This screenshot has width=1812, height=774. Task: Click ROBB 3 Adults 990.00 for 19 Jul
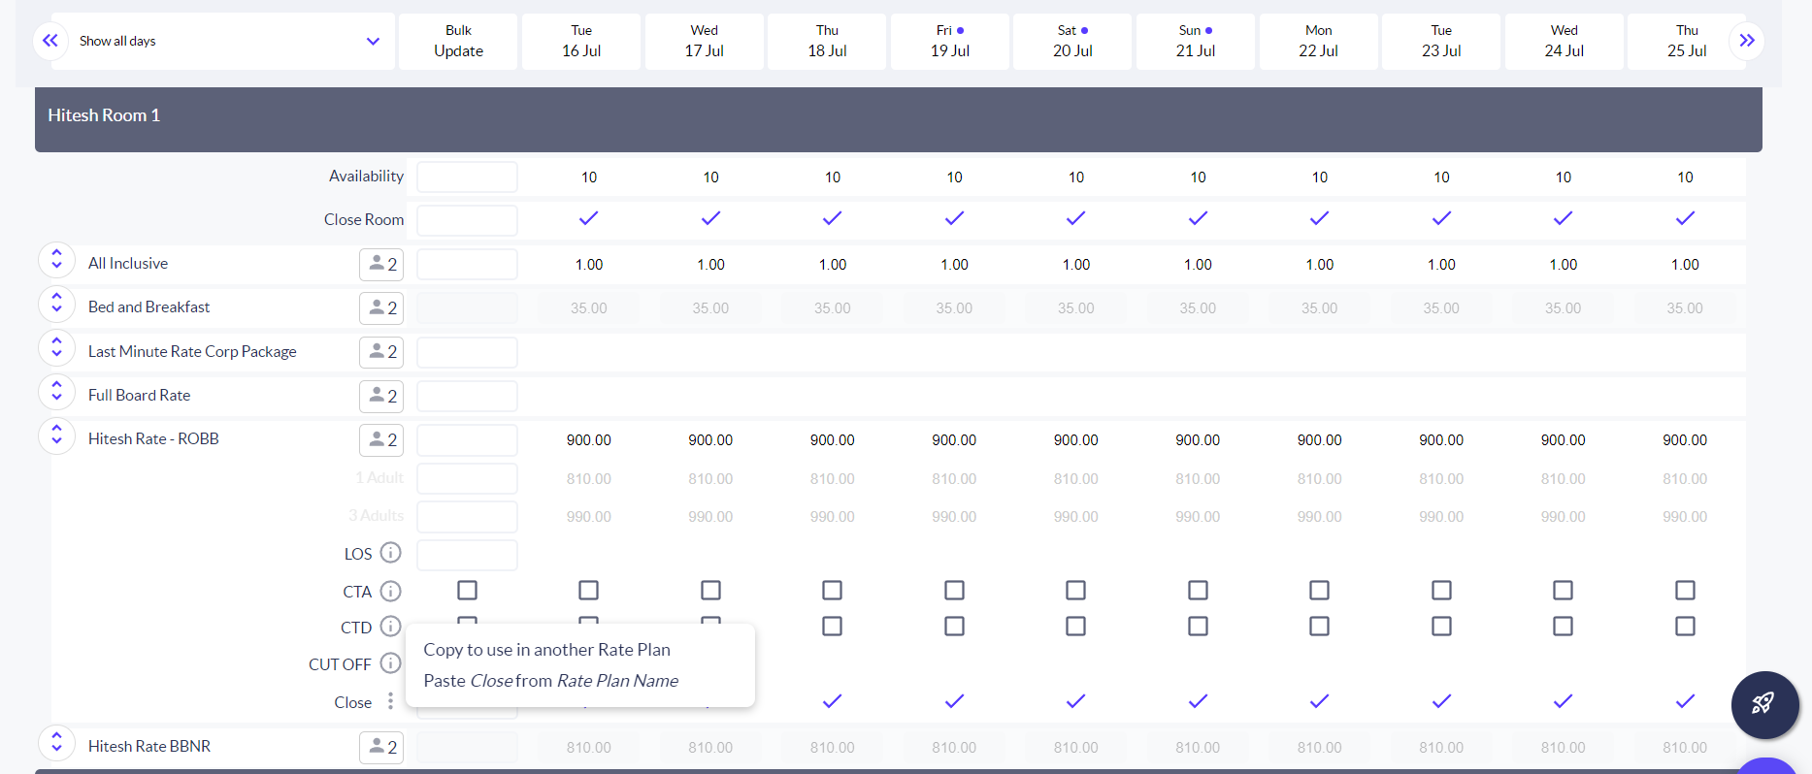point(954,517)
